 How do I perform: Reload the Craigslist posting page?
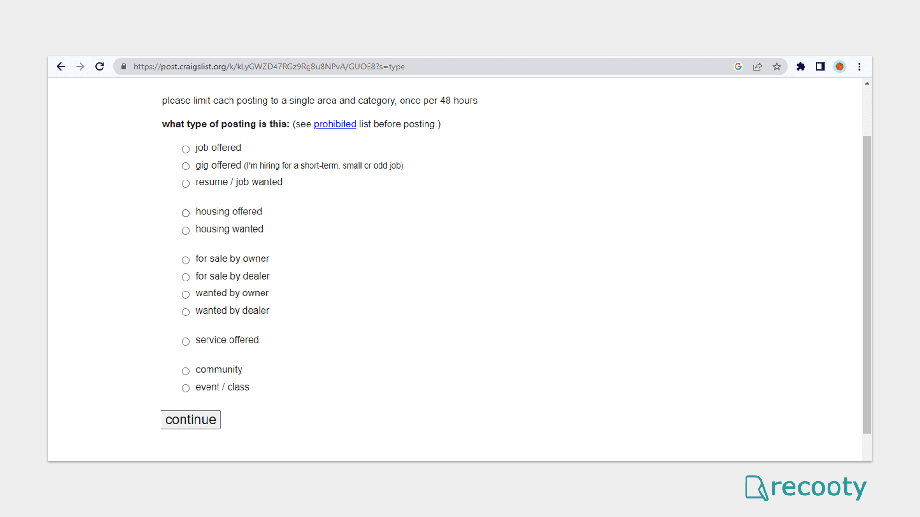[x=100, y=67]
